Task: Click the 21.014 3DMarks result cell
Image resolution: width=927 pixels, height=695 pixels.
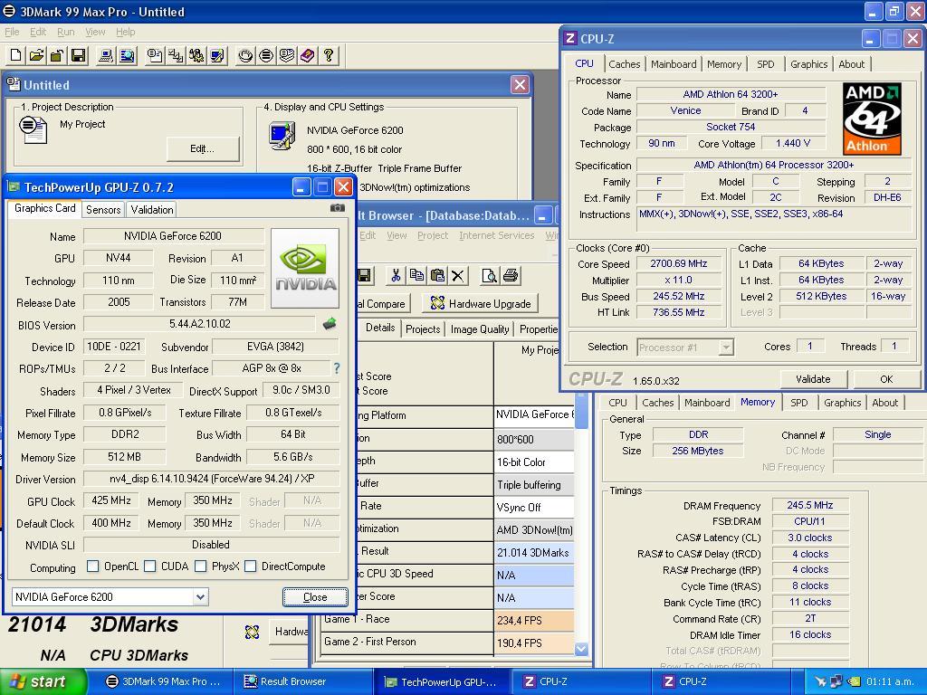Action: click(x=534, y=553)
